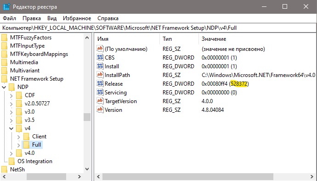Screen dimensions: 317x181
Task: Select the v2.0.50727 folder icon
Action: [x=19, y=104]
